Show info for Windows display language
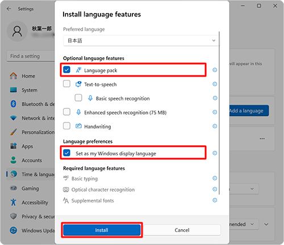Viewport: 284px width, 245px height. [215, 153]
